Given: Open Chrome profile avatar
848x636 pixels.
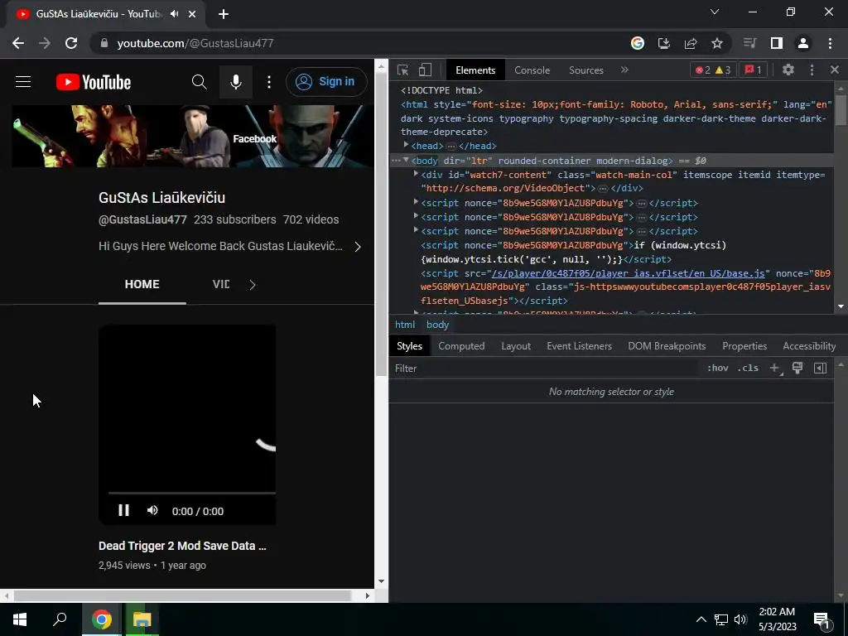Looking at the screenshot, I should 803,43.
